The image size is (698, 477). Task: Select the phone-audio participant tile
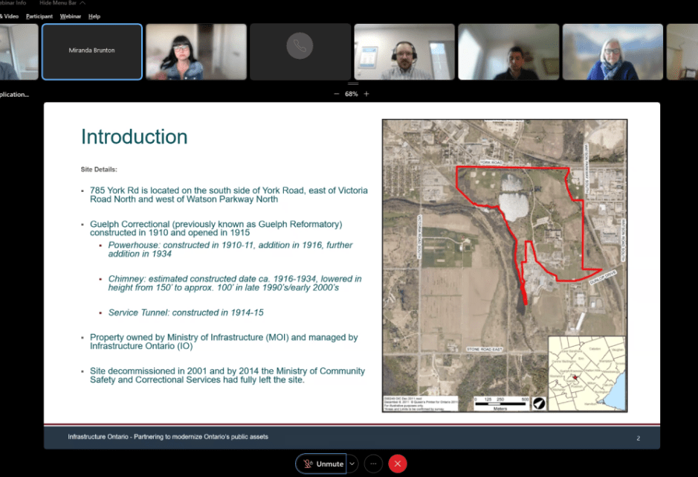coord(300,51)
